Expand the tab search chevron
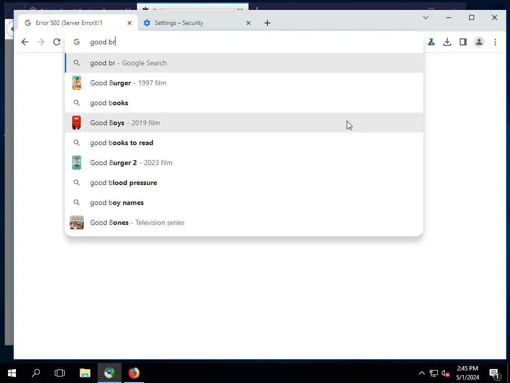The height and width of the screenshot is (383, 510). 426,17
